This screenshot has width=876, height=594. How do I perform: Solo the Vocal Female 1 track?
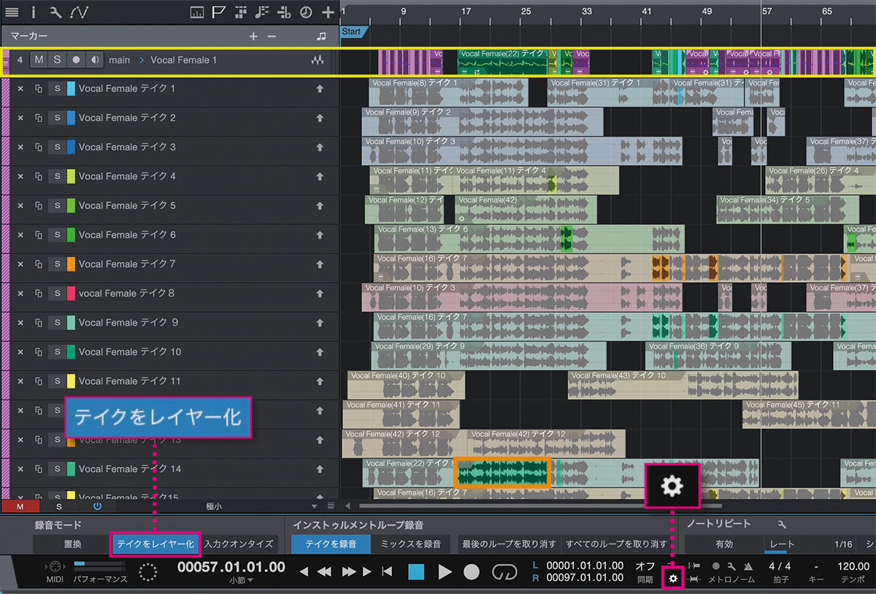coord(57,60)
